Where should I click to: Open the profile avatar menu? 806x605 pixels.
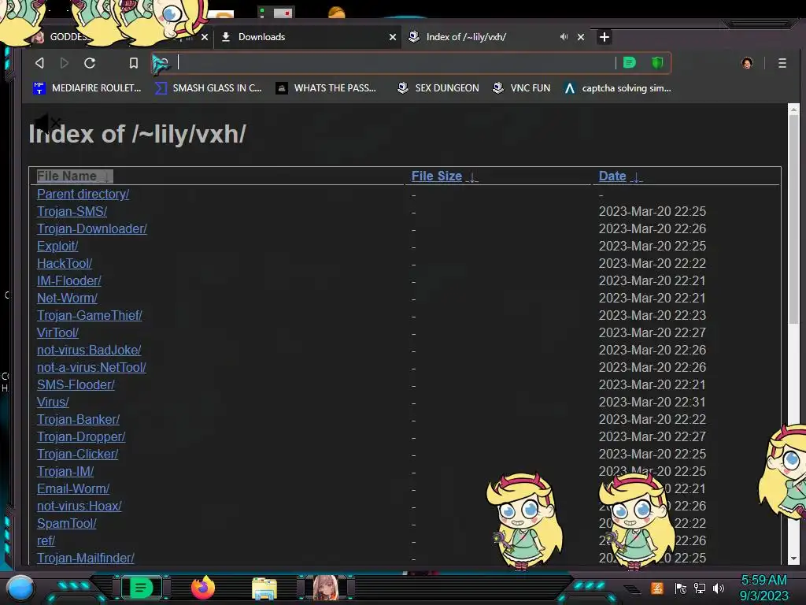tap(747, 63)
